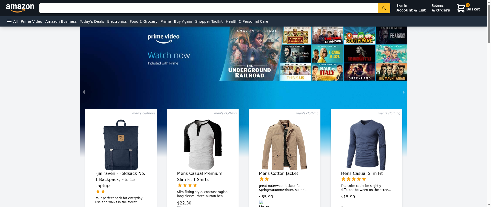This screenshot has height=207, width=491.
Task: Click star rating of Fjallraven backpack
Action: [101, 191]
